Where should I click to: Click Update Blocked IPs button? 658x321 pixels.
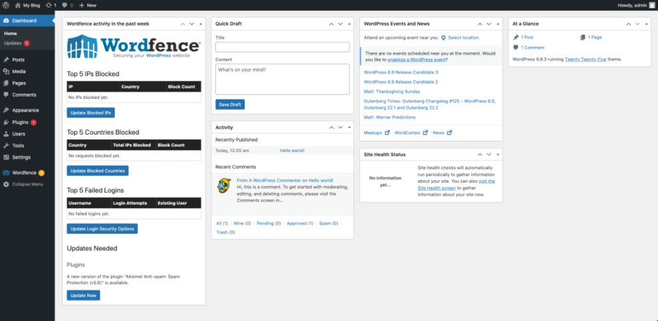pos(91,113)
